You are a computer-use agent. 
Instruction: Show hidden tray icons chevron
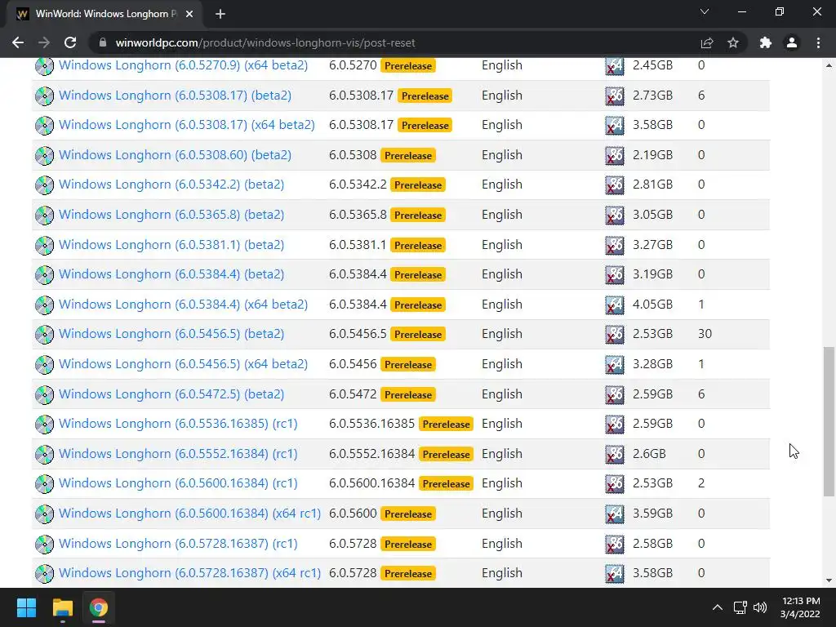[x=718, y=607]
